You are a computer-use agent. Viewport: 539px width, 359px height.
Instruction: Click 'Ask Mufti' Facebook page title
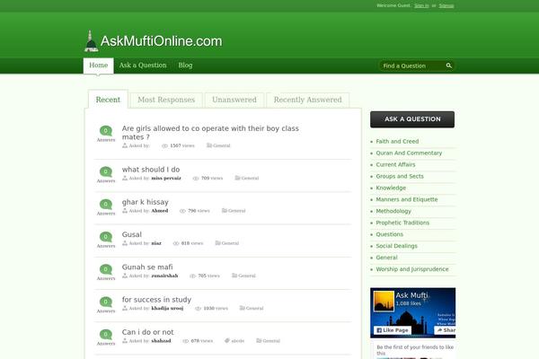click(411, 295)
